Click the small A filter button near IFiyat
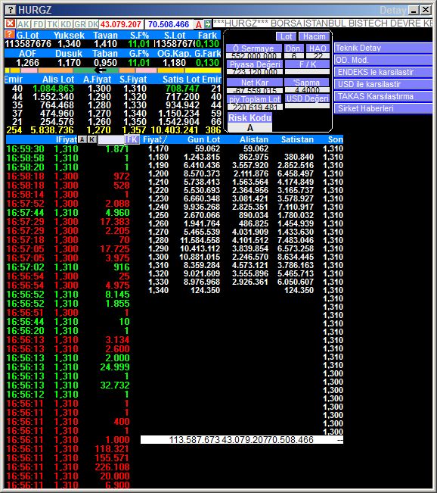 click(82, 139)
